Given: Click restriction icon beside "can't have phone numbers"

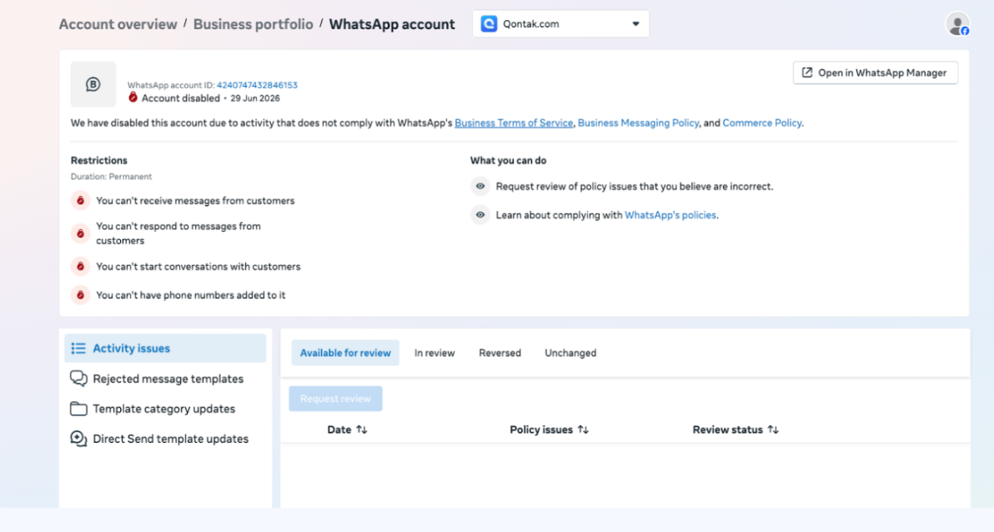Looking at the screenshot, I should pyautogui.click(x=81, y=295).
